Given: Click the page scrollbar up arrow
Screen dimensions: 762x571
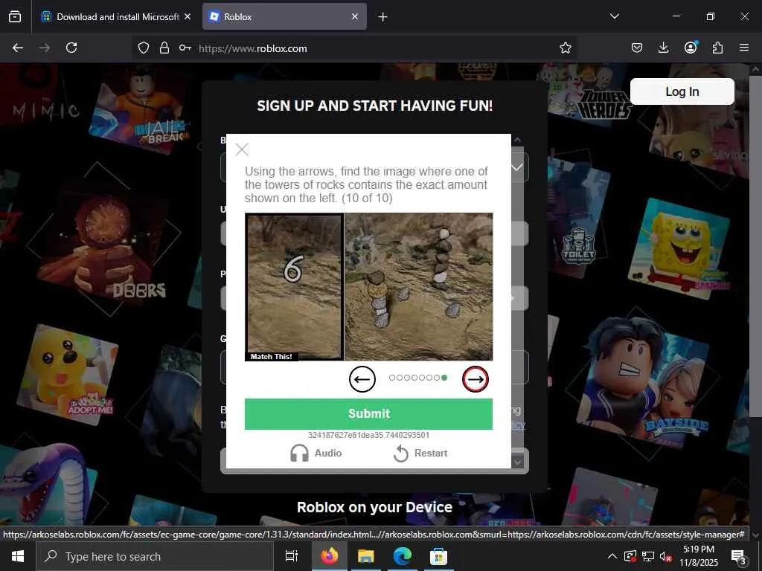Looking at the screenshot, I should 755,69.
